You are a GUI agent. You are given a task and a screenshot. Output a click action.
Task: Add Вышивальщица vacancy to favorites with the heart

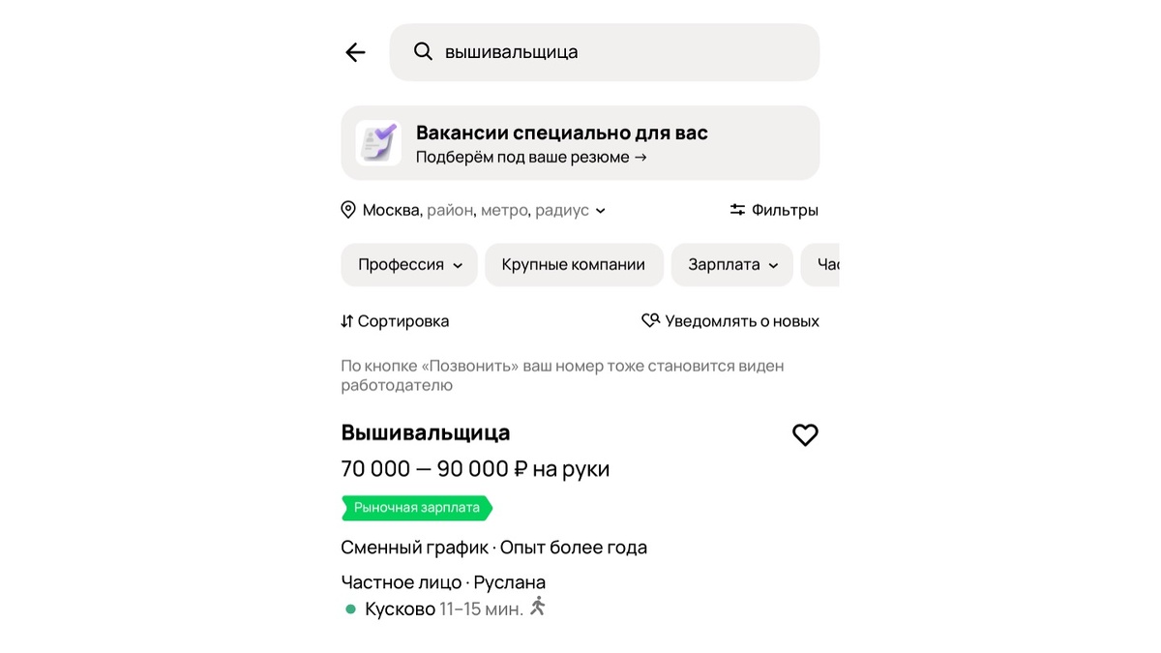pos(806,435)
